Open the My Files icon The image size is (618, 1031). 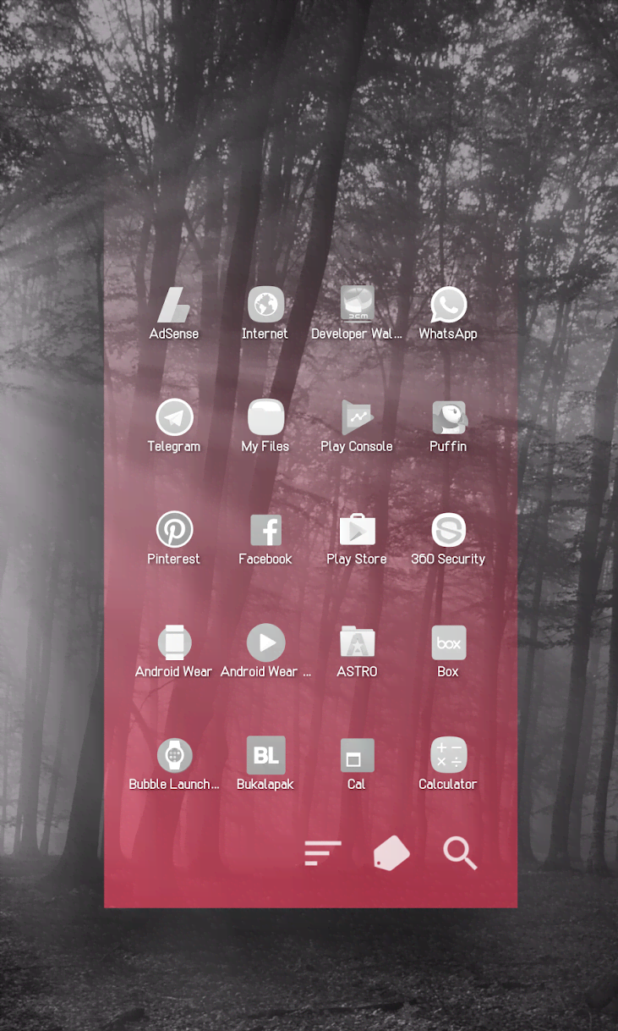click(265, 417)
